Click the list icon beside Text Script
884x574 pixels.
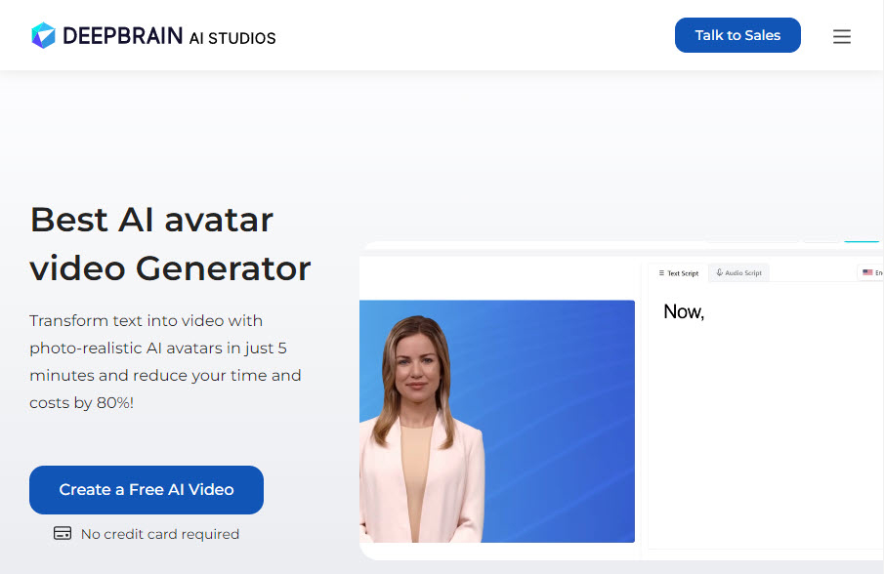(x=661, y=272)
